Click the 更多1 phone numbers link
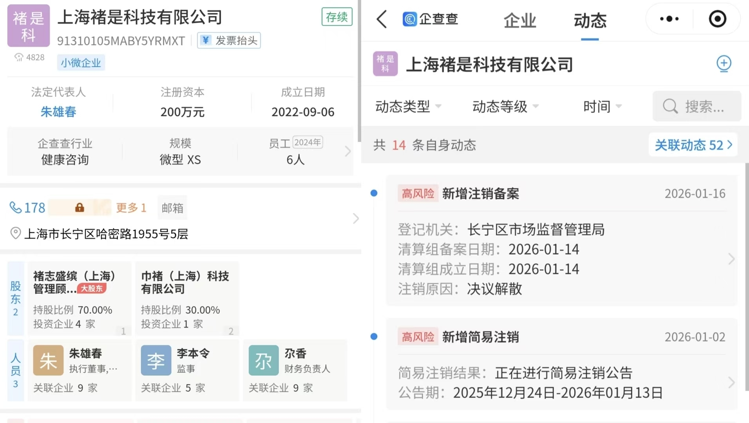 tap(131, 208)
